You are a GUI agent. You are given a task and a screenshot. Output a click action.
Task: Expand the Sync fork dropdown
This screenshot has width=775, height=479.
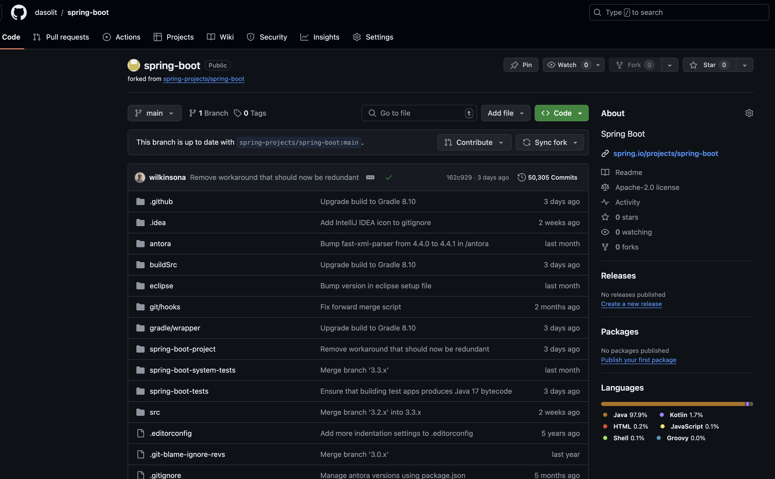coord(550,143)
